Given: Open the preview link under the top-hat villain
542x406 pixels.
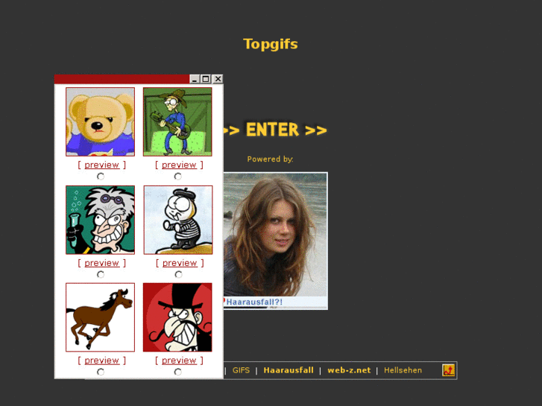Looking at the screenshot, I should pyautogui.click(x=179, y=361).
